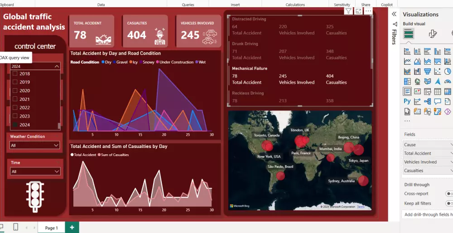Click the Icy legend color dot
The image size is (453, 233).
tap(131, 62)
